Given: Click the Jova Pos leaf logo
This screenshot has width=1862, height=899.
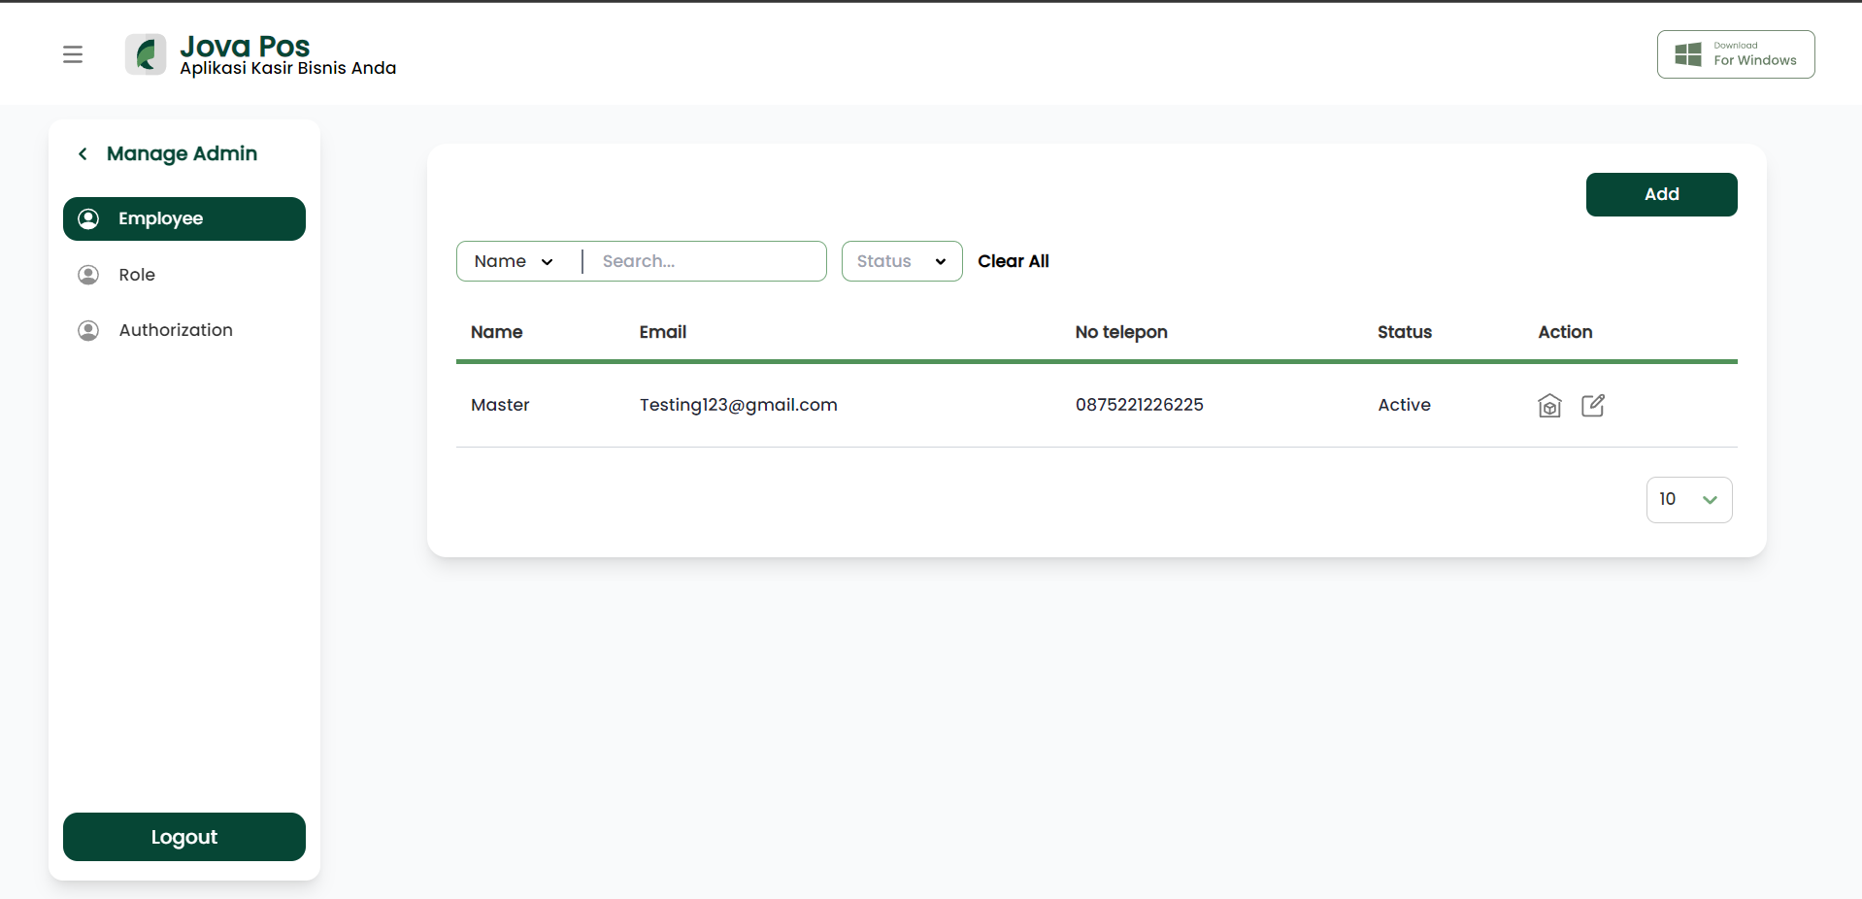Looking at the screenshot, I should [146, 54].
